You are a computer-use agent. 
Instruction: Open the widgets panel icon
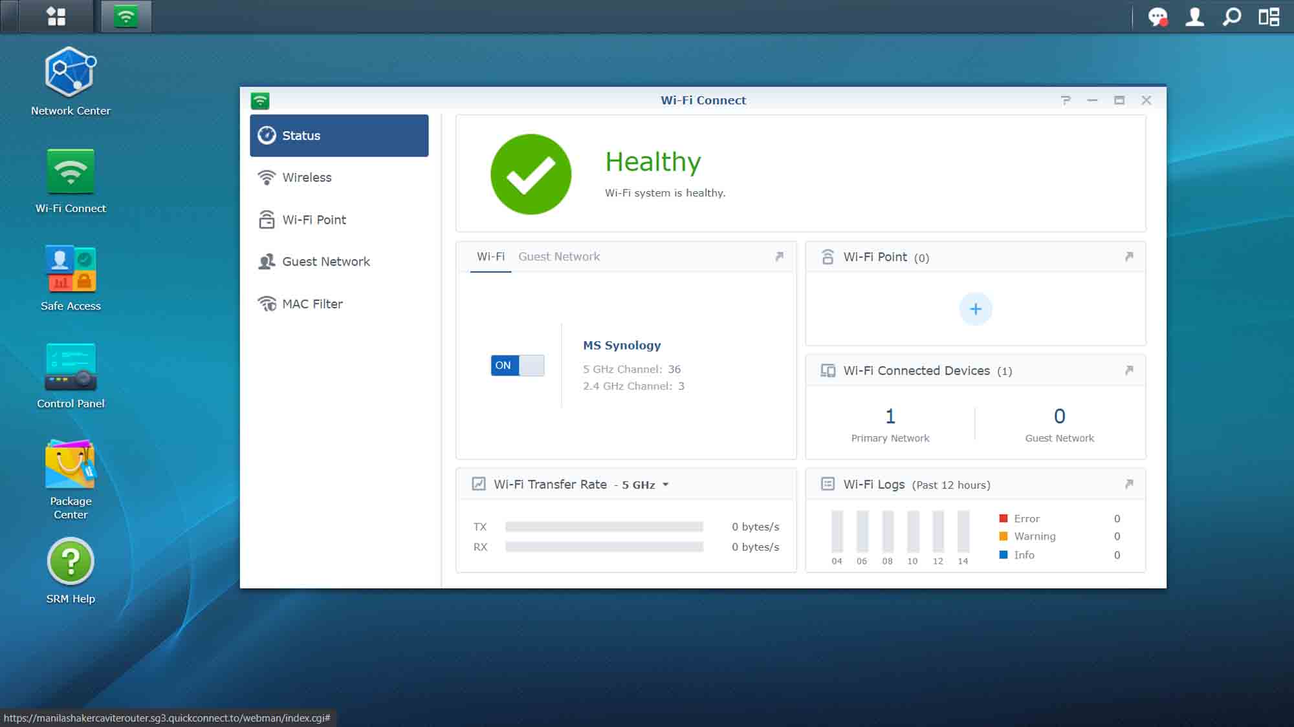1269,17
